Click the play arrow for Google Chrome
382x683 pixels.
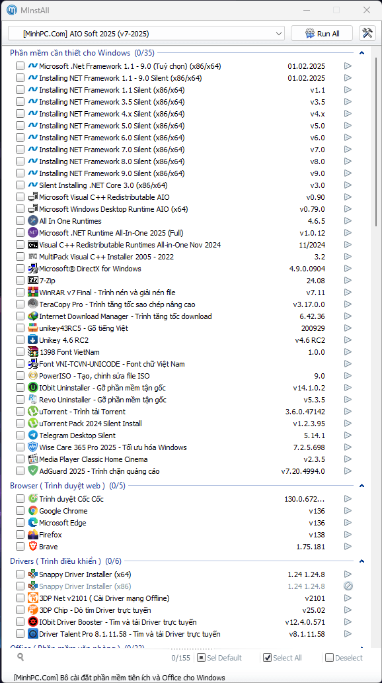tap(348, 511)
